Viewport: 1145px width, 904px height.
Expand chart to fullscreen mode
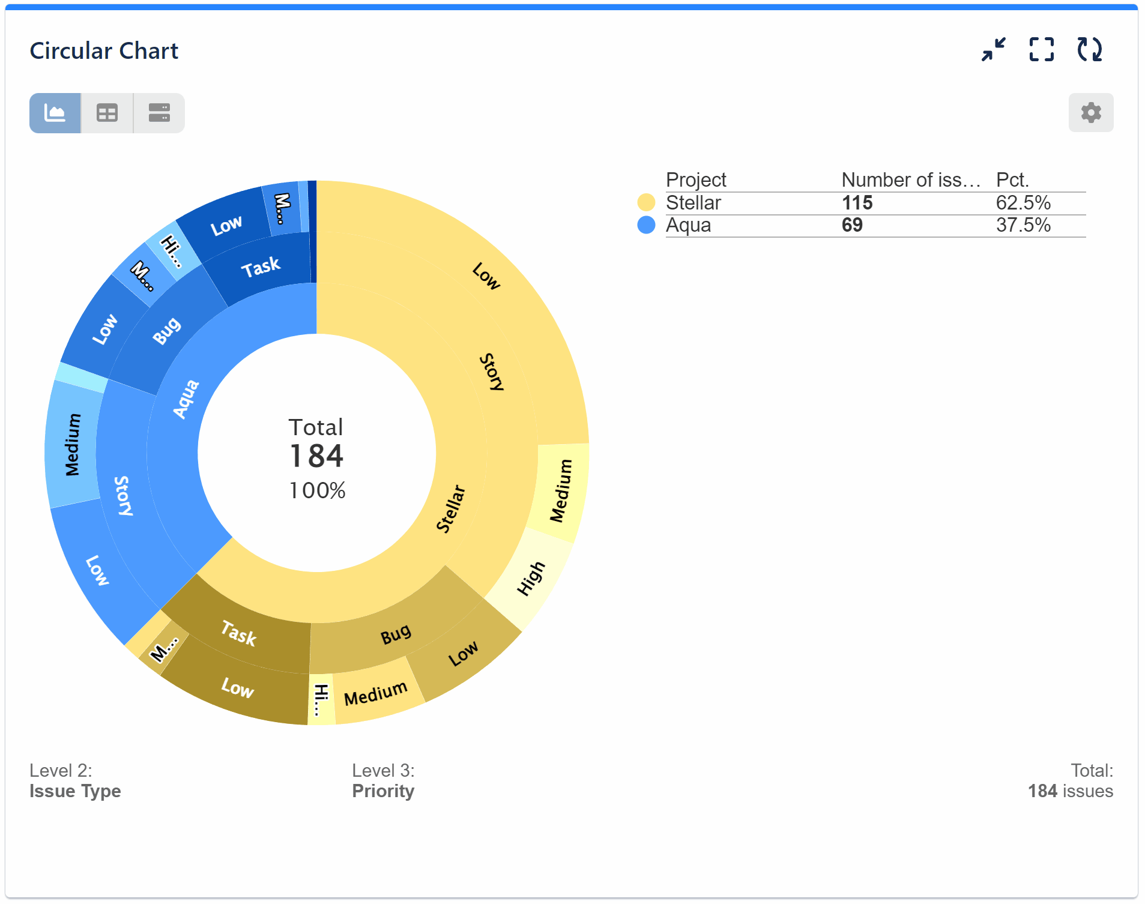(x=1041, y=50)
